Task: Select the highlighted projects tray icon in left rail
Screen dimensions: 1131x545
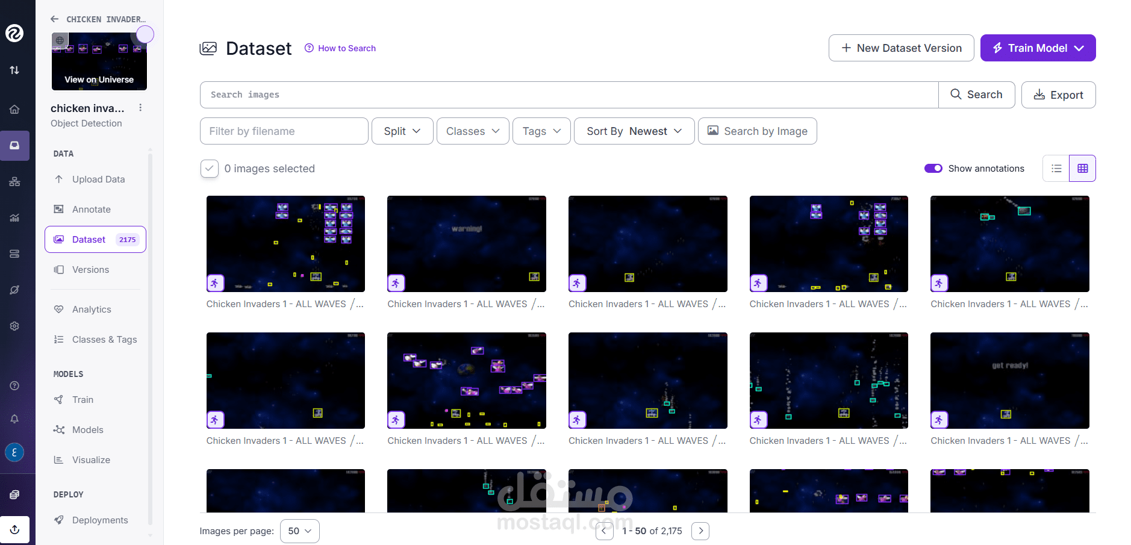Action: click(x=14, y=146)
